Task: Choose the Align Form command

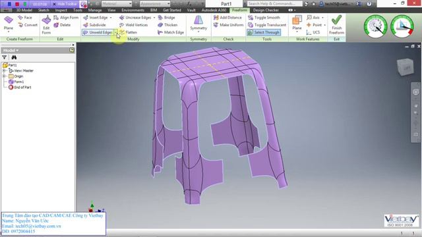Action: [x=66, y=18]
